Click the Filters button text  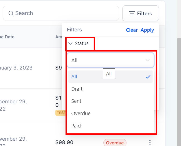click(x=144, y=13)
